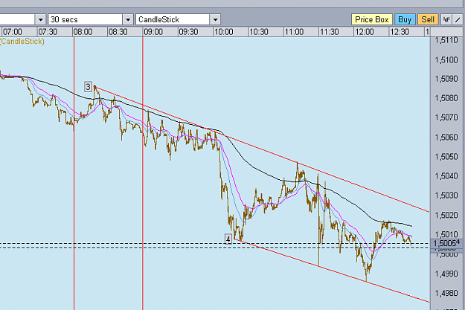Click the 1,5030 price axis label

[446, 196]
